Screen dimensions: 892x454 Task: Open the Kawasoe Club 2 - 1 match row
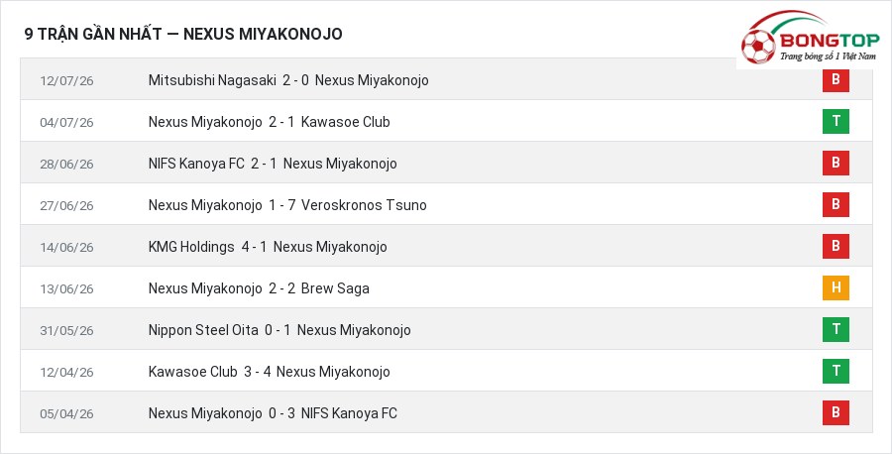tap(446, 121)
